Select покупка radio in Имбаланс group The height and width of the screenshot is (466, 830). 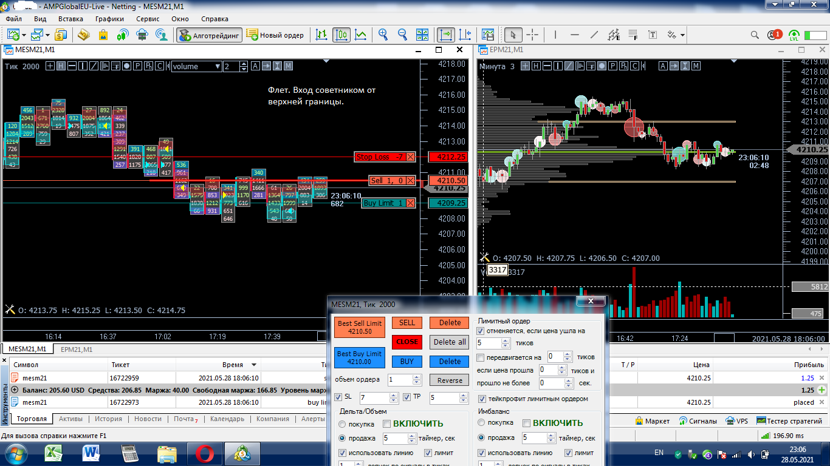click(x=482, y=423)
